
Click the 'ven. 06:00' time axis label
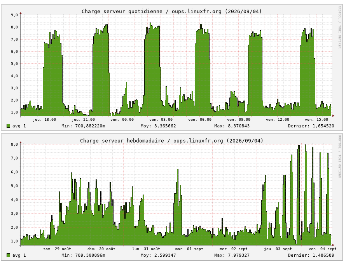pyautogui.click(x=200, y=120)
